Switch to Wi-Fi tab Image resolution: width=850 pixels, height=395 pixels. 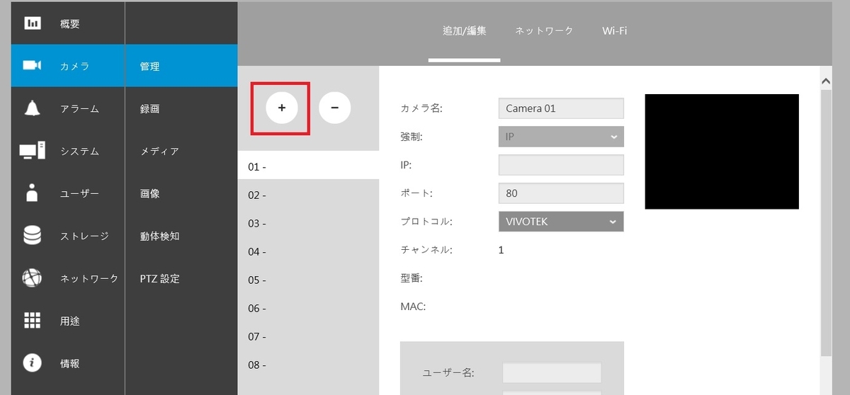tap(615, 31)
